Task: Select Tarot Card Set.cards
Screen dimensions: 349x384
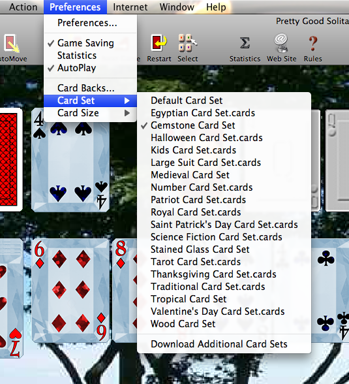Action: (x=224, y=262)
